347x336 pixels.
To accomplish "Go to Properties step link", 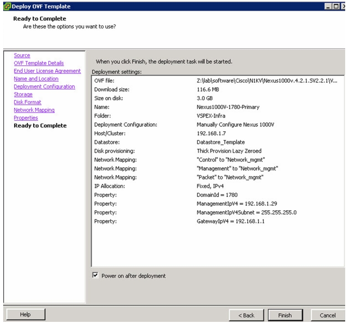I will click(26, 118).
